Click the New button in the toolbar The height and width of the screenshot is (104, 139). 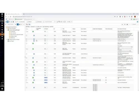click(69, 22)
